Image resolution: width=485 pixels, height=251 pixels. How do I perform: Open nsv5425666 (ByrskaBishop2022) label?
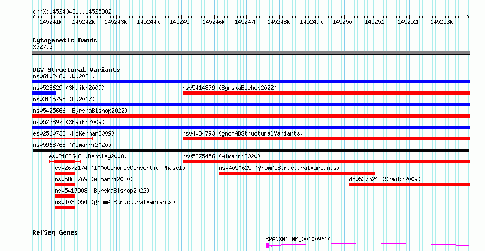click(80, 111)
